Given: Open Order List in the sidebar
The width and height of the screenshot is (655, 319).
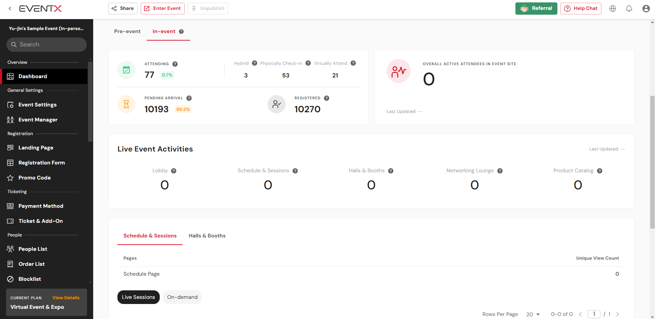Looking at the screenshot, I should click(x=44, y=264).
